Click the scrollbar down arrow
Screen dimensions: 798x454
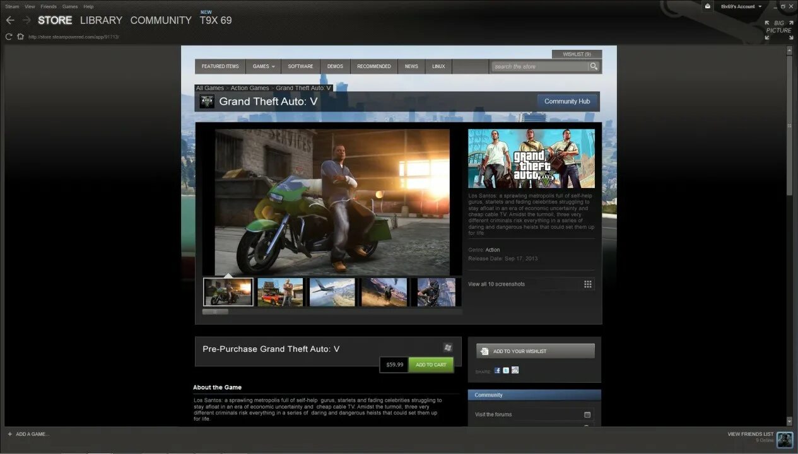coord(789,421)
